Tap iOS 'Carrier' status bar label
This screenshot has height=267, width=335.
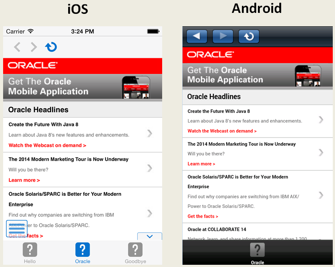[x=16, y=32]
